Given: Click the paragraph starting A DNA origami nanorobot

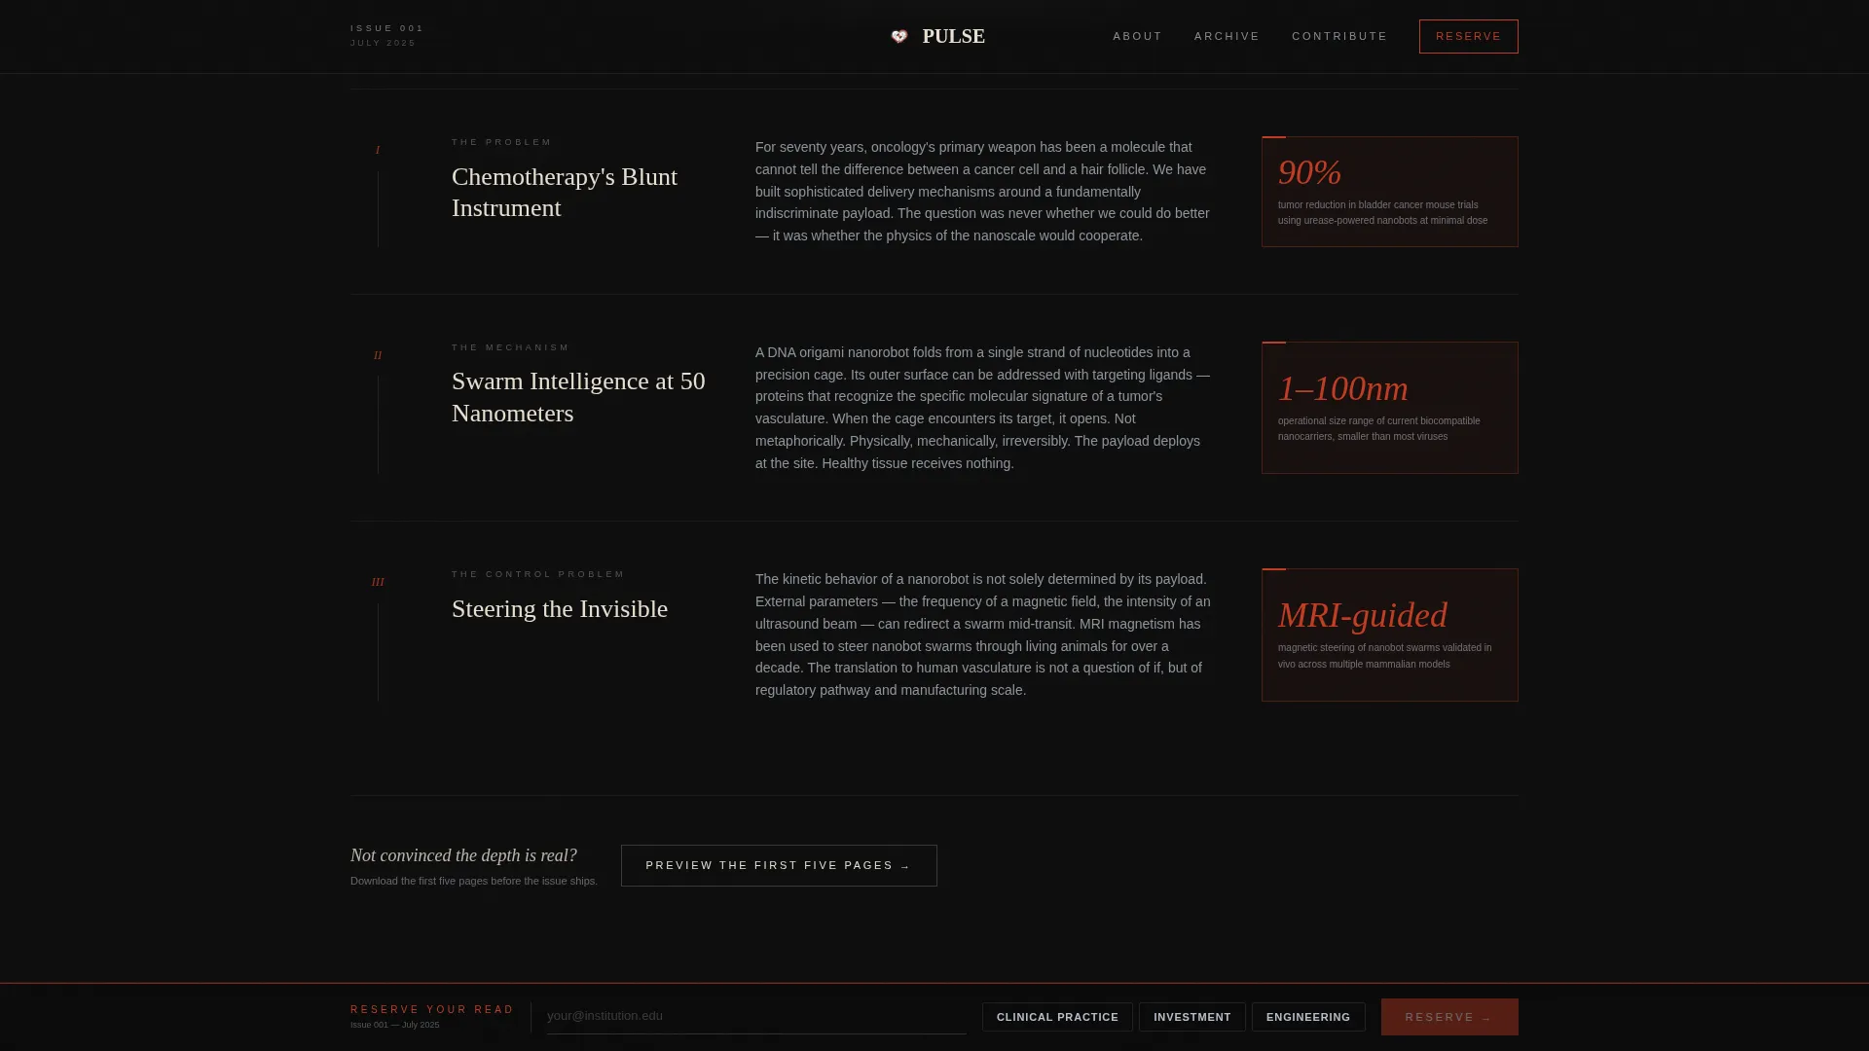Looking at the screenshot, I should click(x=983, y=408).
